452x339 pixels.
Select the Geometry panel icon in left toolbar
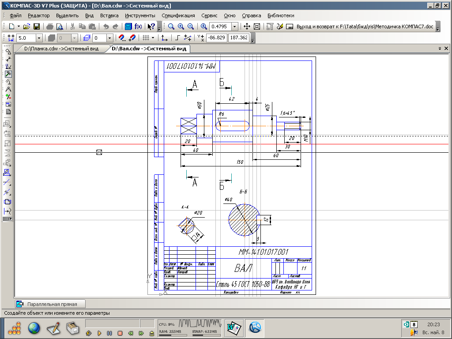pyautogui.click(x=8, y=52)
